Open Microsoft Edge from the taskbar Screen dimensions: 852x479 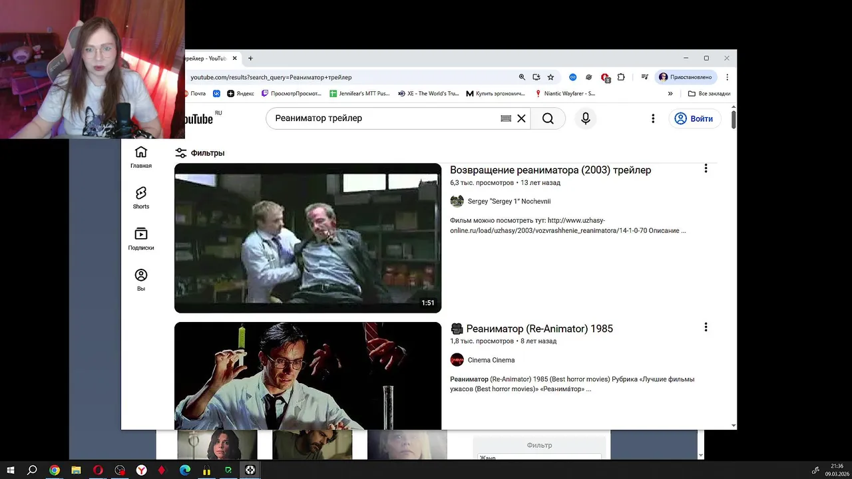pos(185,470)
